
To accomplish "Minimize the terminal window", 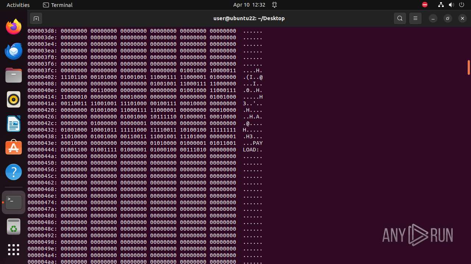I will (x=433, y=18).
